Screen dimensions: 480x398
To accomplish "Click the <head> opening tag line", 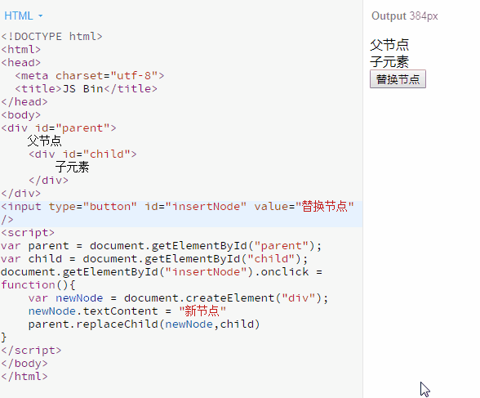I will point(21,63).
